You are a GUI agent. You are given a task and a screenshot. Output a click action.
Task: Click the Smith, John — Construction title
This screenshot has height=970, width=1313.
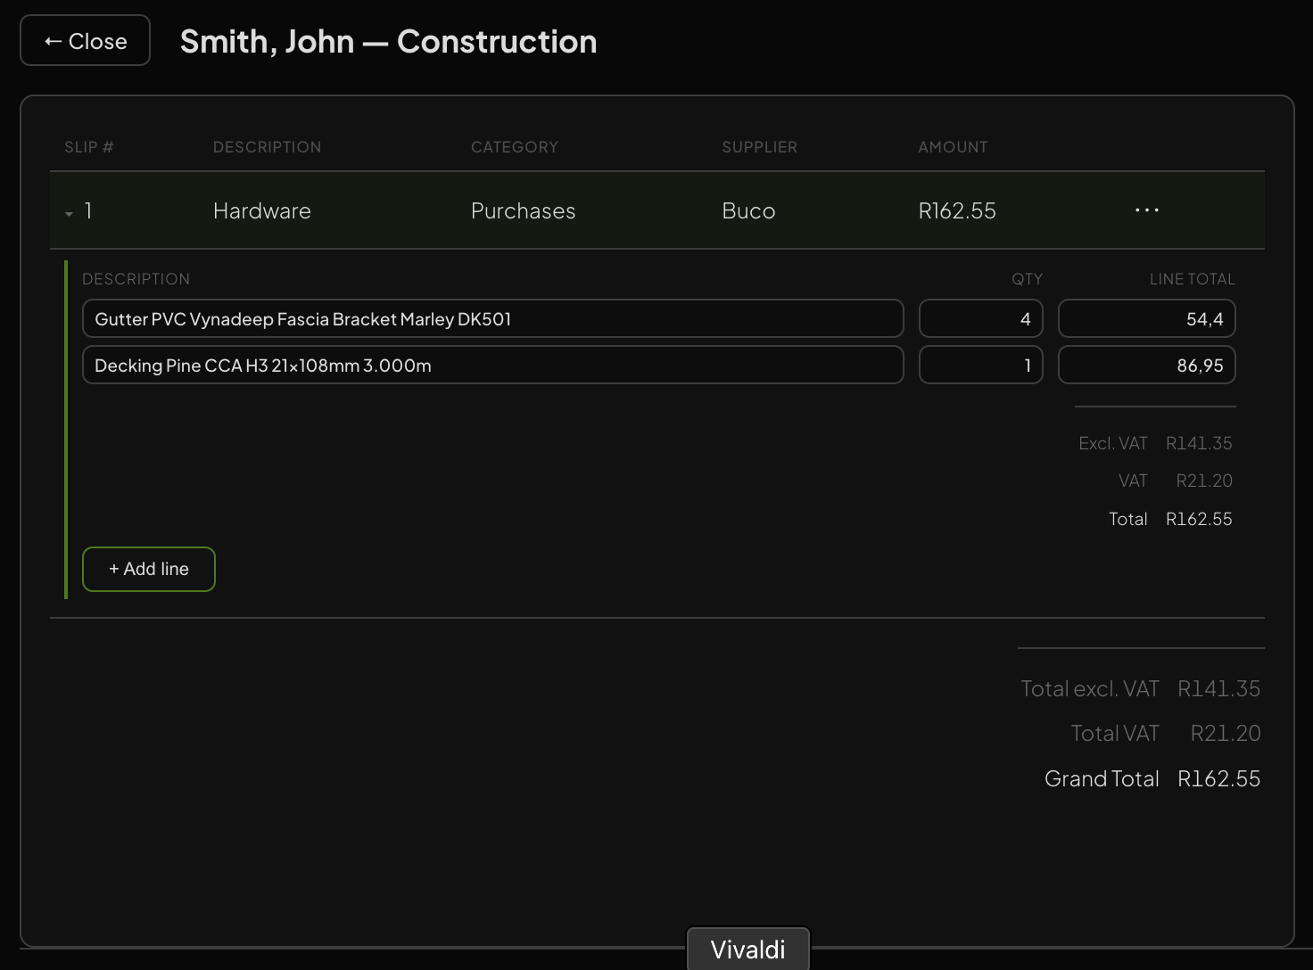pos(389,42)
